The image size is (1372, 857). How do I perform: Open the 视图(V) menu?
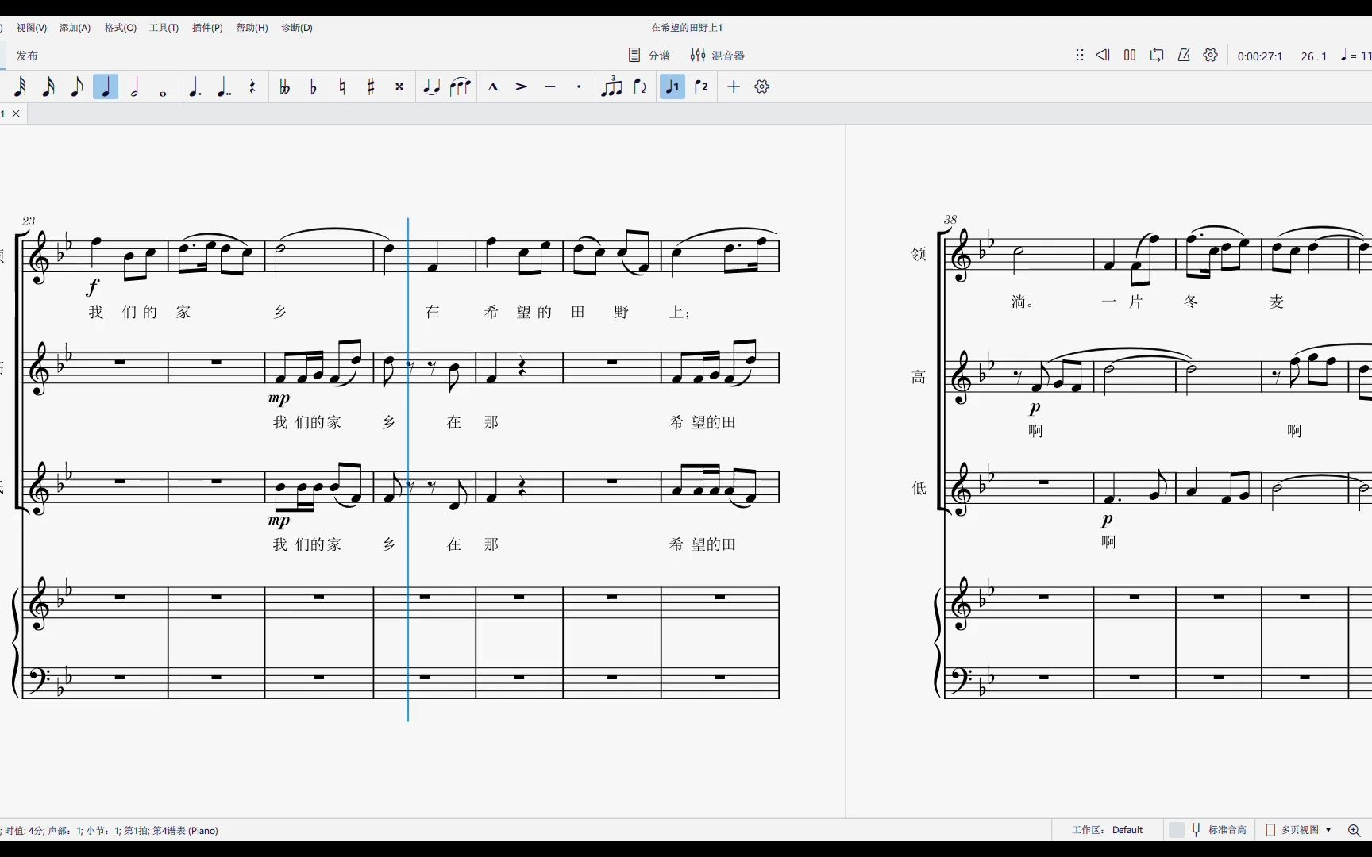pyautogui.click(x=32, y=28)
